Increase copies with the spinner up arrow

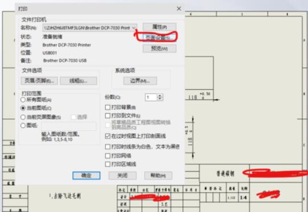(160, 95)
